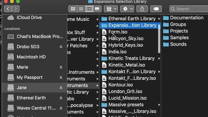This screenshot has height=117, width=208.
Task: Expand the Kinetic Treats Library arrow
Action: pyautogui.click(x=159, y=58)
